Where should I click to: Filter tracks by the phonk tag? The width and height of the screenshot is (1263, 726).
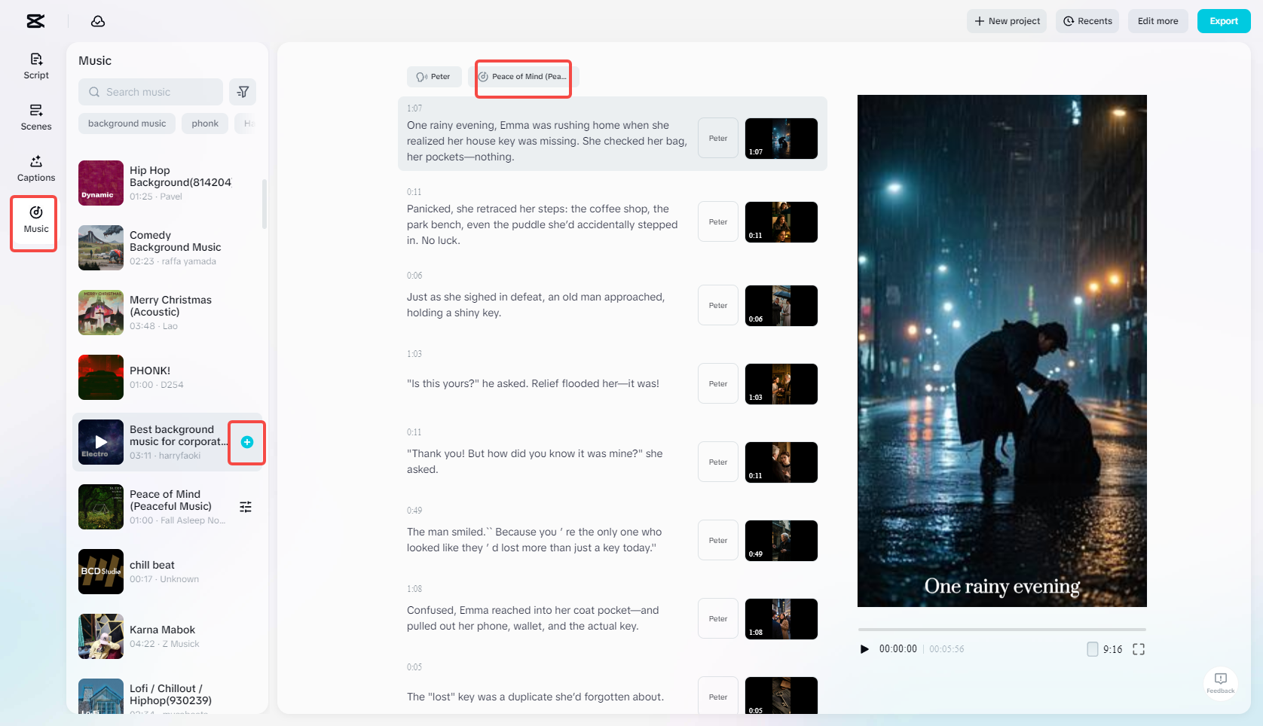point(204,123)
